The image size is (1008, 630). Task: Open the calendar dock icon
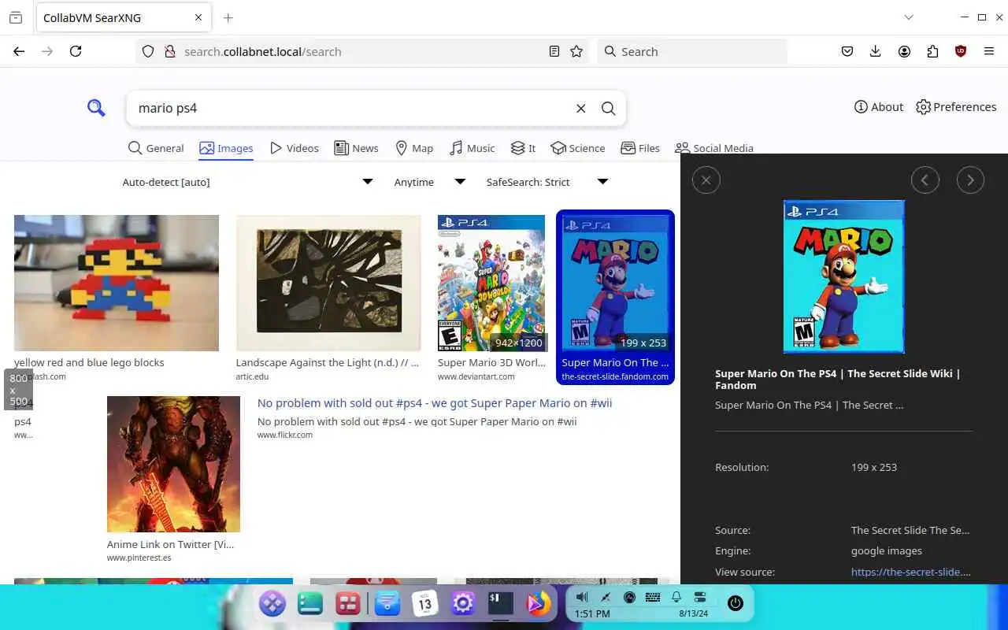(424, 603)
